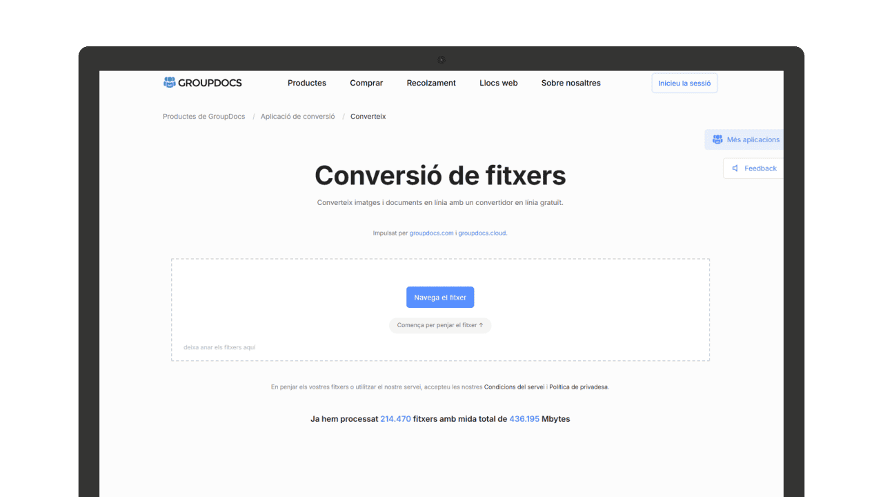
Task: Open the Comprar menu item
Action: [366, 83]
